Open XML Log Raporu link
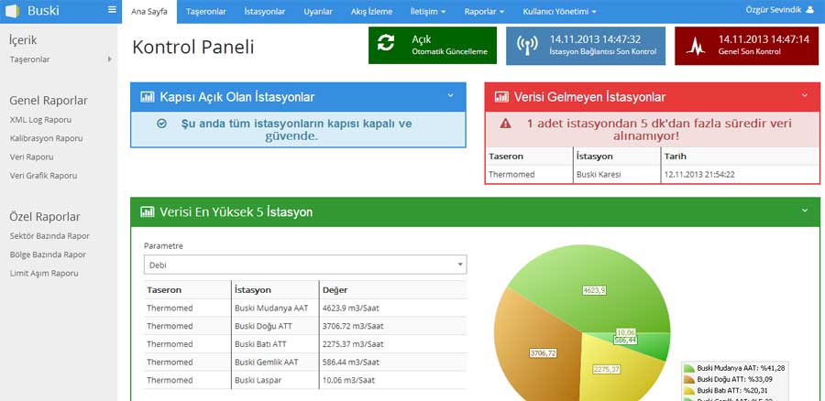The height and width of the screenshot is (401, 825). tap(40, 120)
